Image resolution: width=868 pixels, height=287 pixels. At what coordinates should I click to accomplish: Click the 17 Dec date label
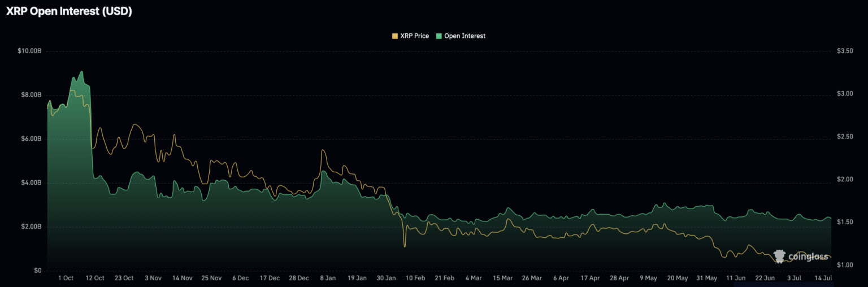pyautogui.click(x=270, y=279)
